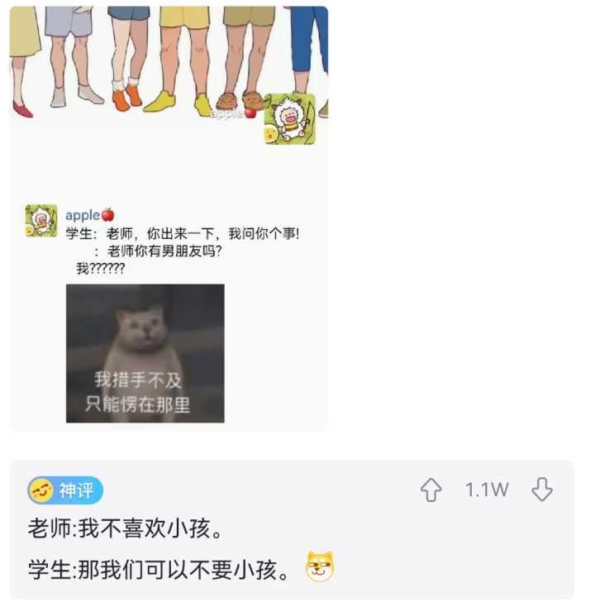Open the cartoon legs picture at the top
Image resolution: width=595 pixels, height=607 pixels.
pos(169,62)
